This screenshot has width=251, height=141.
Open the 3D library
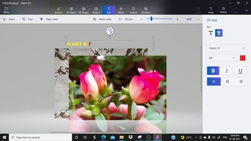pos(146,10)
